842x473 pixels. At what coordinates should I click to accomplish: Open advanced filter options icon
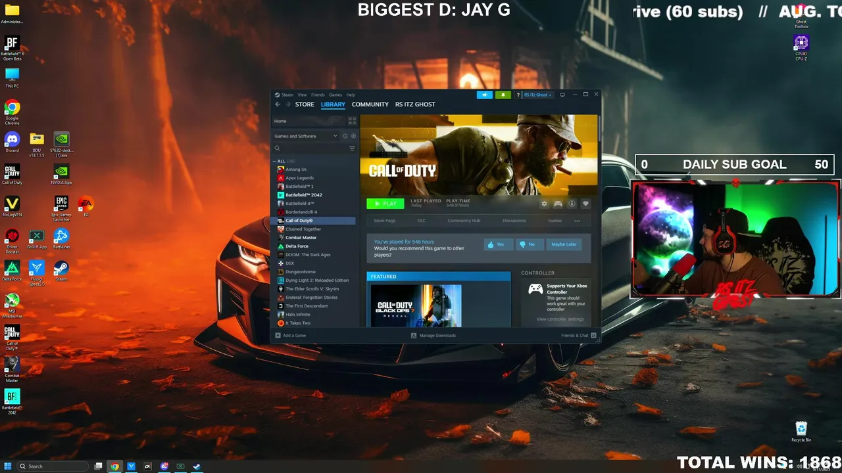[352, 148]
